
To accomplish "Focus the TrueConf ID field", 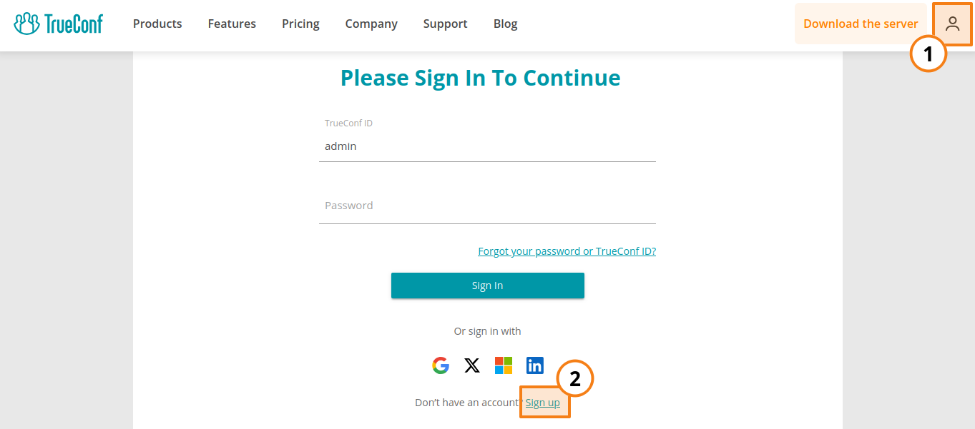I will pyautogui.click(x=487, y=146).
